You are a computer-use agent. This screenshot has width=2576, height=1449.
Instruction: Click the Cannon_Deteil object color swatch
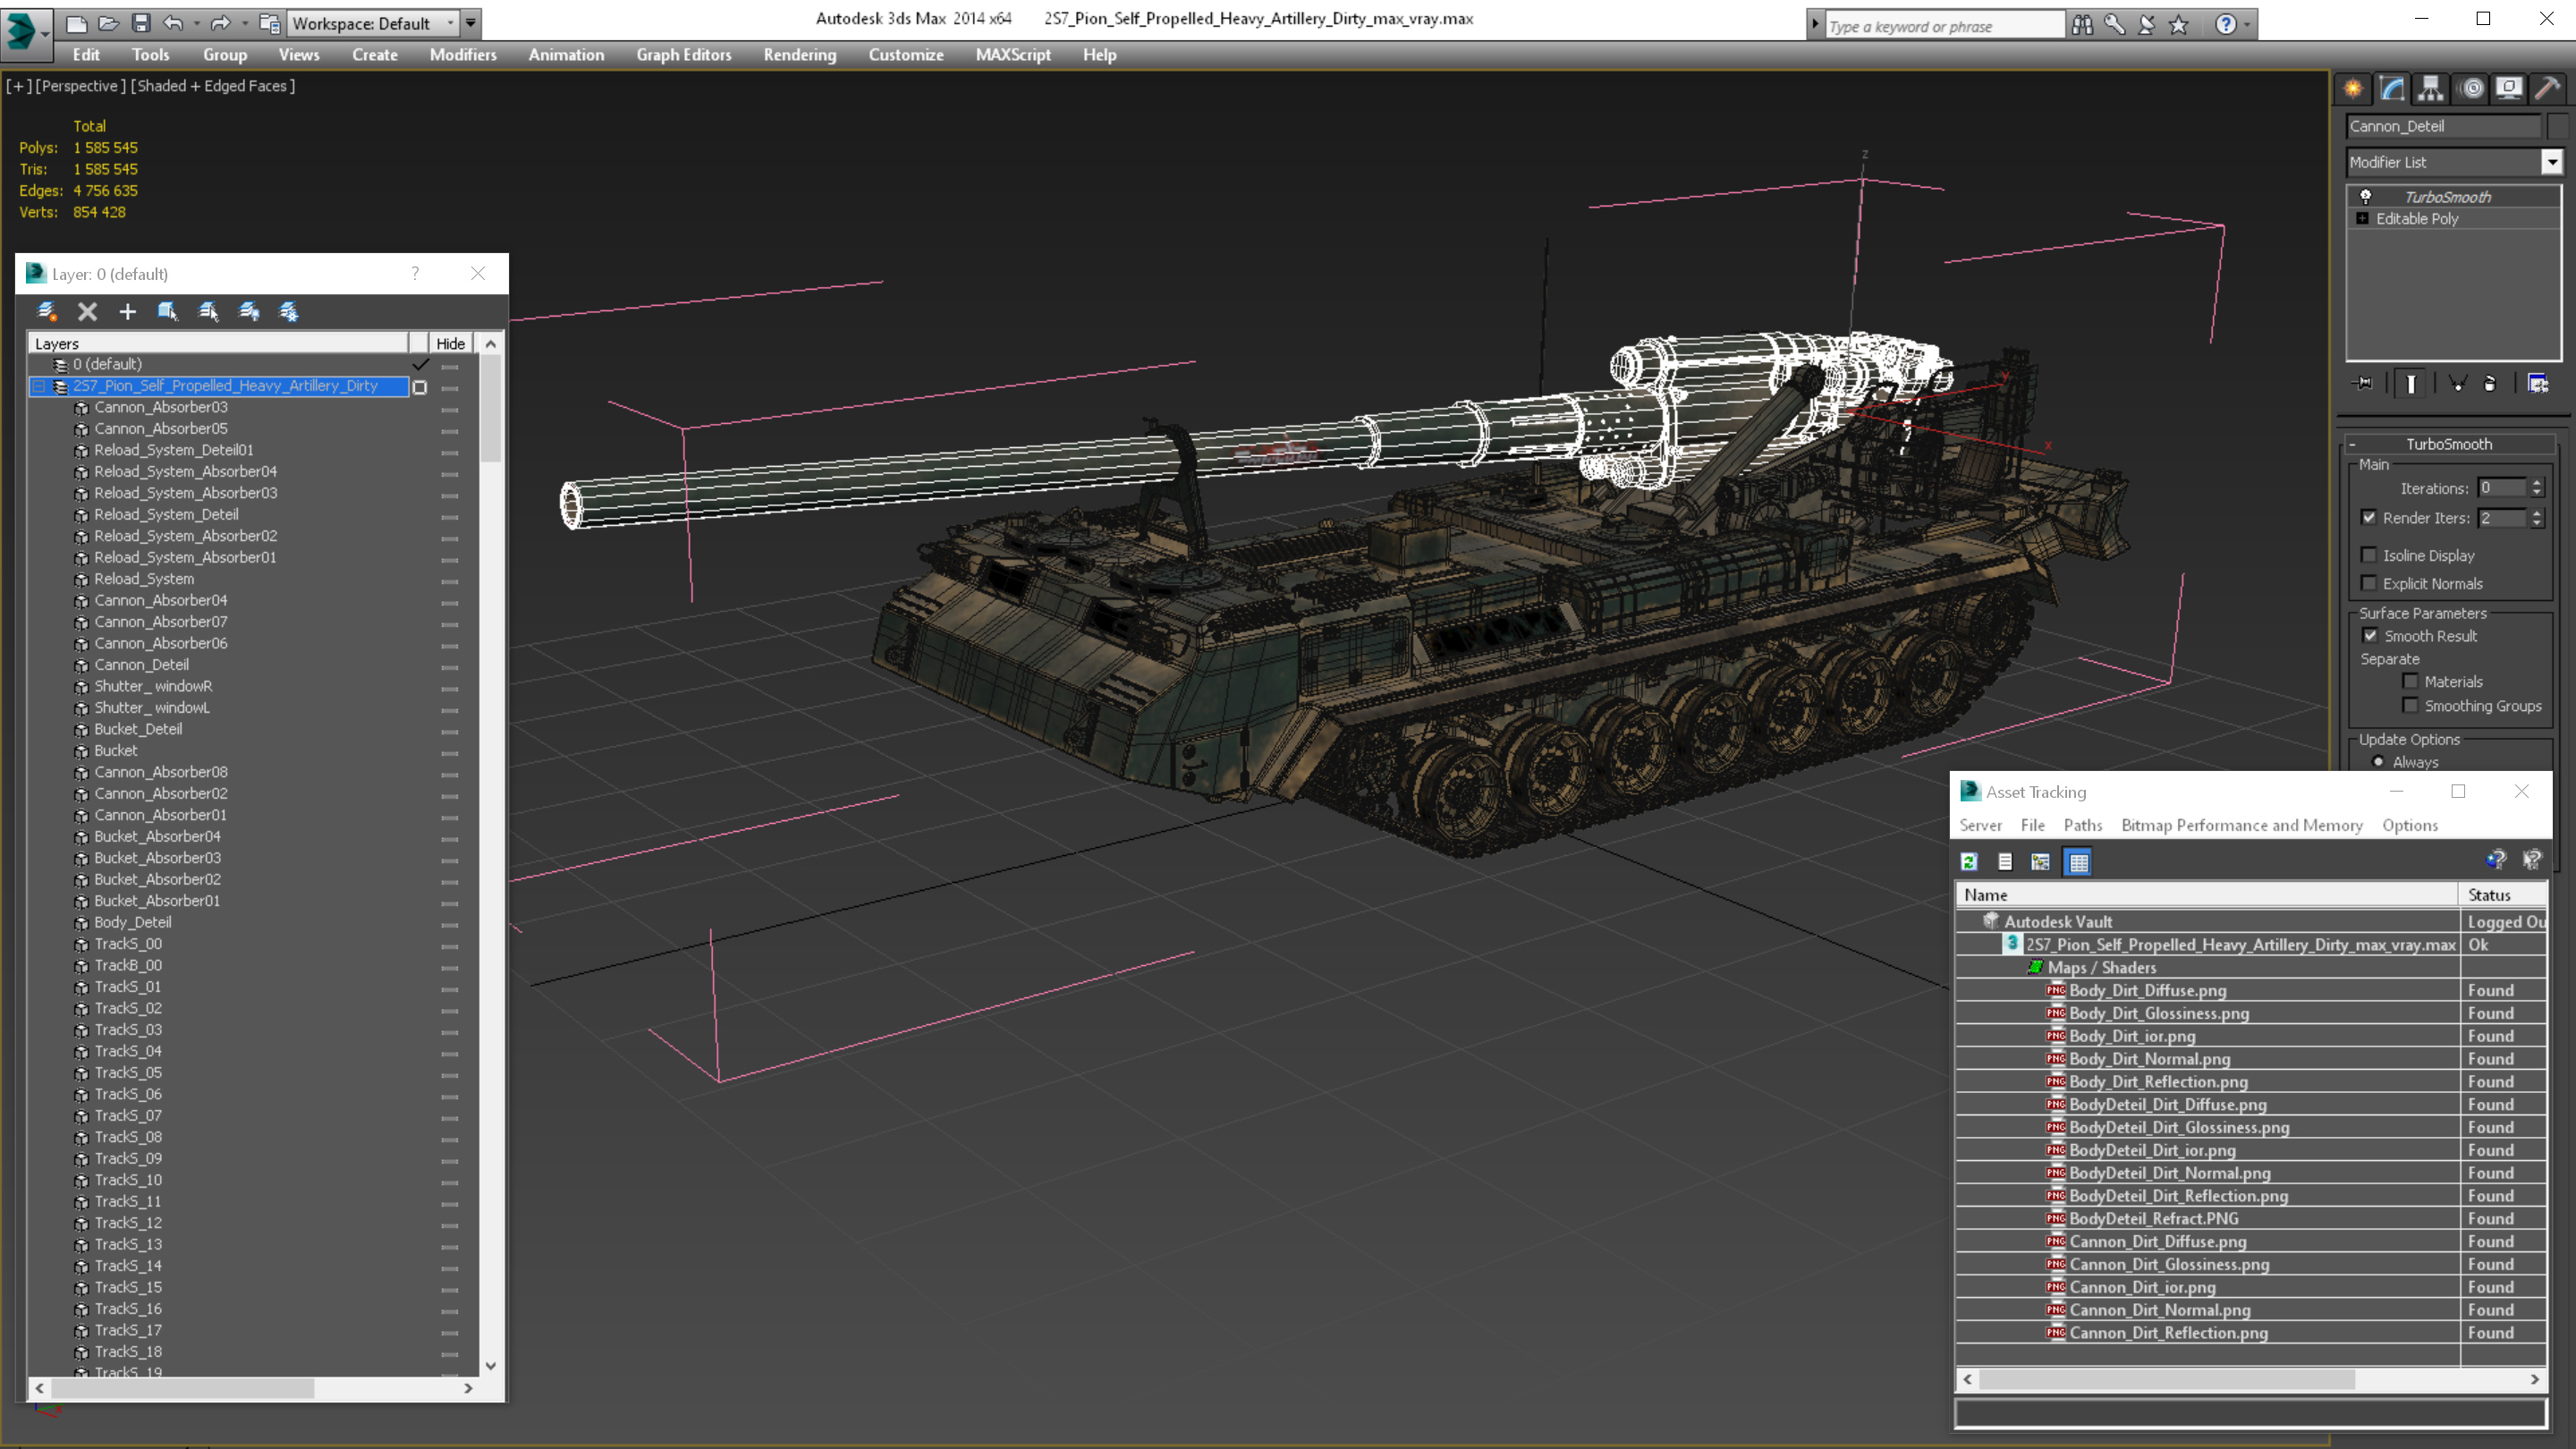pyautogui.click(x=2558, y=126)
